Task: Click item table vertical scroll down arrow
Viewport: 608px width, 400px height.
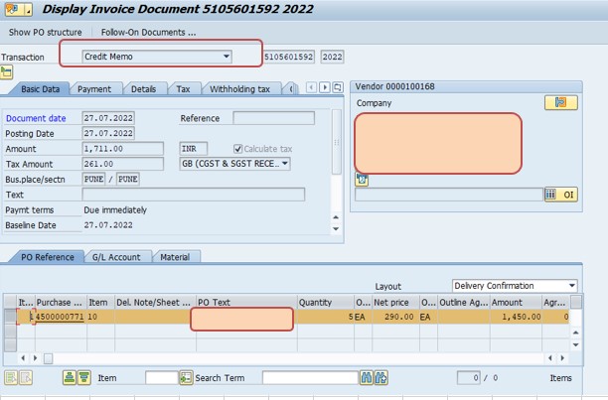Action: (x=576, y=344)
